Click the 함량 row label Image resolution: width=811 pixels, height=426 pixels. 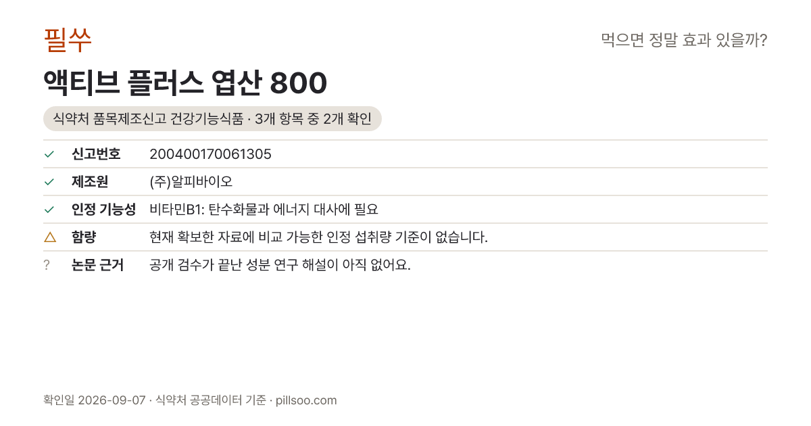[x=84, y=237]
